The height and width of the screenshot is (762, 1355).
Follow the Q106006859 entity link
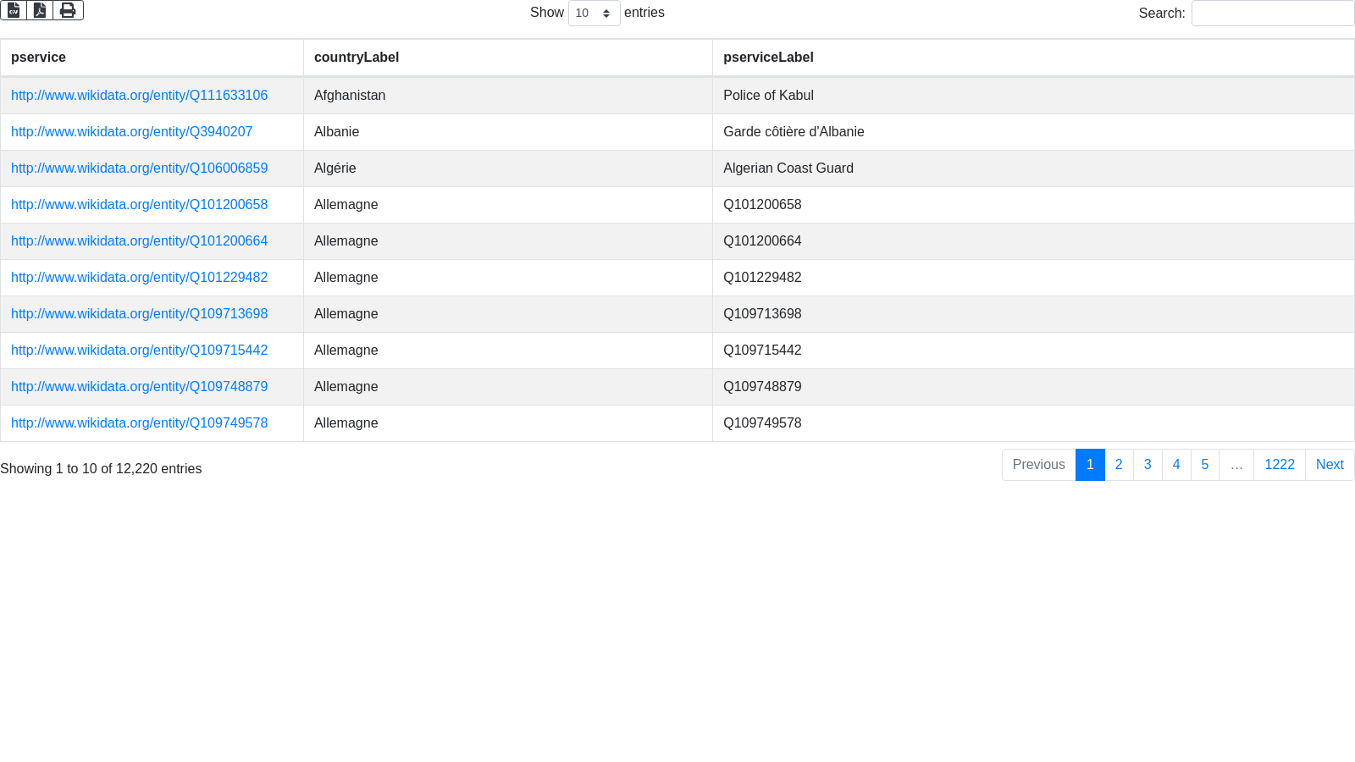(139, 168)
